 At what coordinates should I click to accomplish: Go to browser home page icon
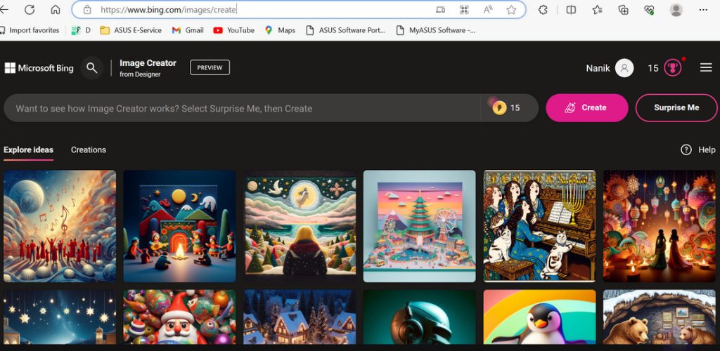coord(56,10)
